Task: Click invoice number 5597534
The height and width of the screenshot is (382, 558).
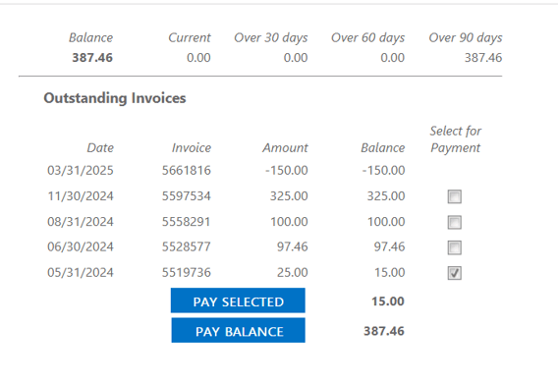Action: 187,196
